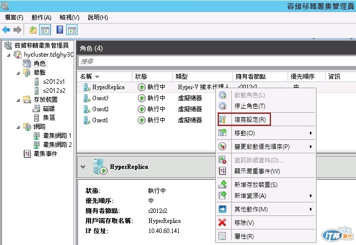The height and width of the screenshot is (245, 356).
Task: Open the 動作(A) menu
Action: click(42, 18)
